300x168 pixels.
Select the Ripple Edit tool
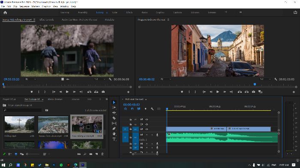[114, 113]
